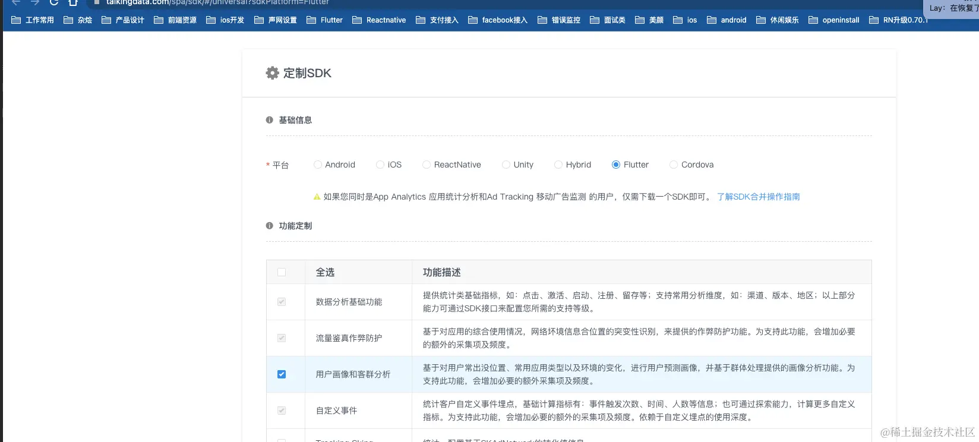Open the Reactnative bookmark folder
This screenshot has width=979, height=442.
(379, 20)
